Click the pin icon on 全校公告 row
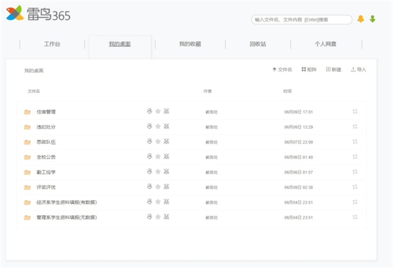 click(355, 157)
